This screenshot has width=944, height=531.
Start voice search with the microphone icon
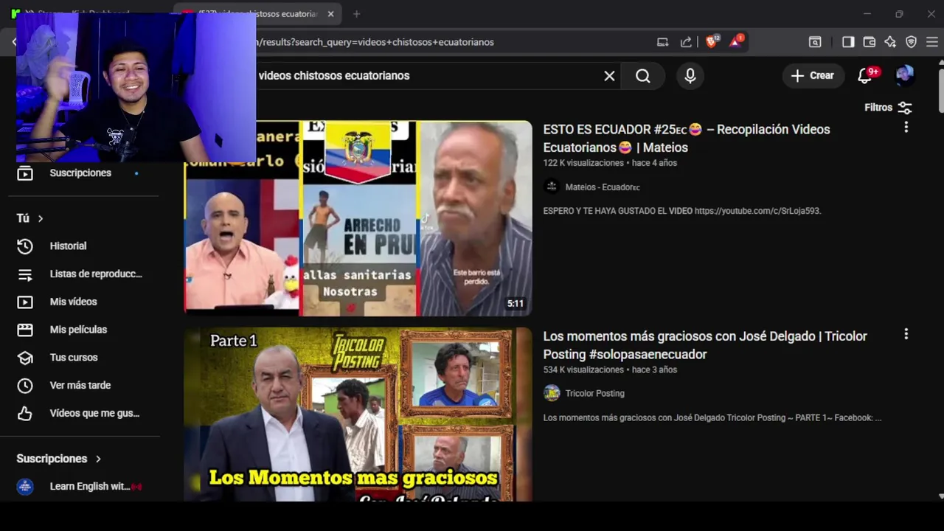click(690, 76)
